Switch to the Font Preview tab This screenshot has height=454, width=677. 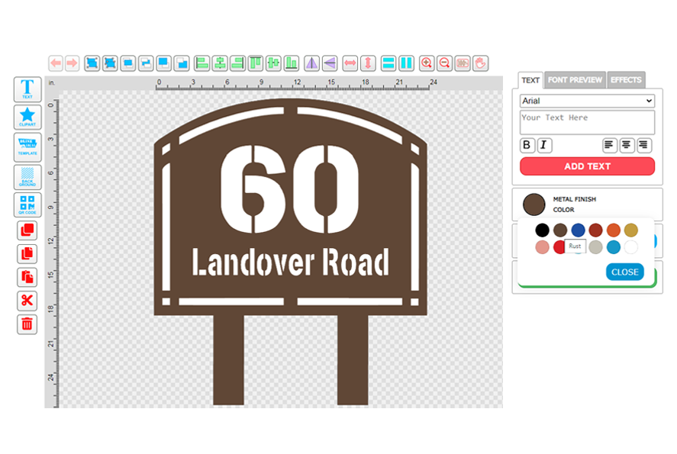pos(575,80)
